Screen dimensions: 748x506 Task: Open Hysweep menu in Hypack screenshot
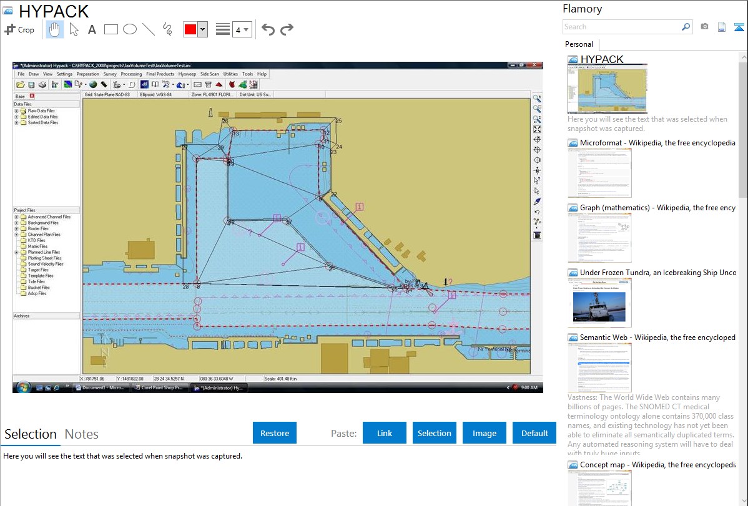coord(187,74)
